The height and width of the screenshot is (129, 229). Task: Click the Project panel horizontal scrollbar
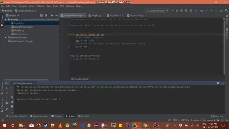[26, 80]
